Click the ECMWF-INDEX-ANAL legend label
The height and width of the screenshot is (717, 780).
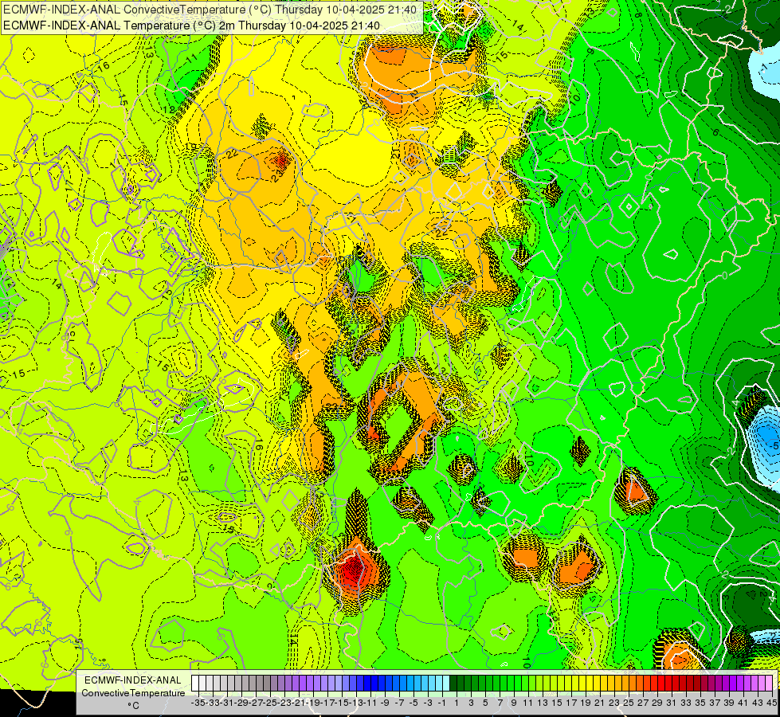coord(133,680)
